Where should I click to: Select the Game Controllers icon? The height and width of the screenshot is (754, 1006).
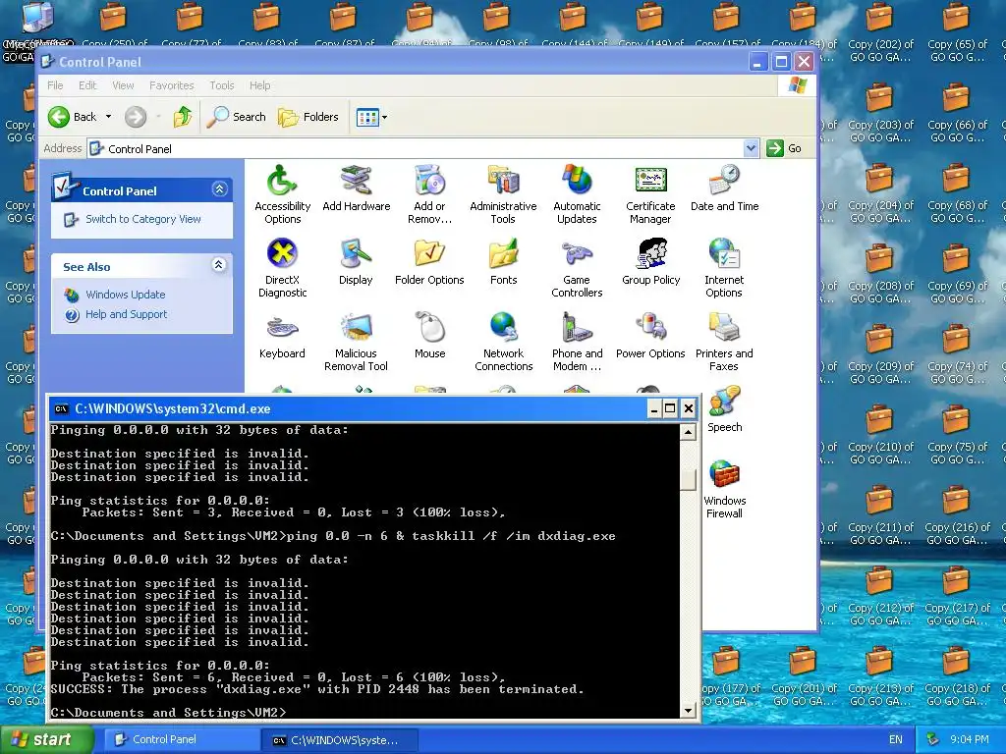577,268
